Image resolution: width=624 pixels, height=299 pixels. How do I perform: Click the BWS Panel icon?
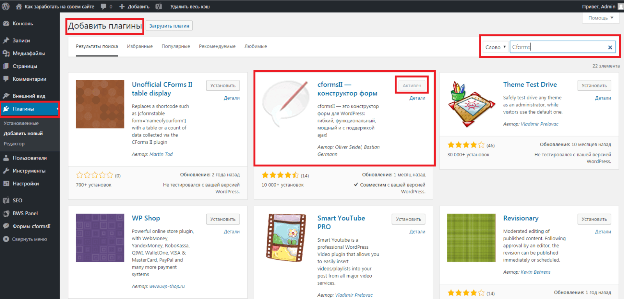pyautogui.click(x=6, y=213)
